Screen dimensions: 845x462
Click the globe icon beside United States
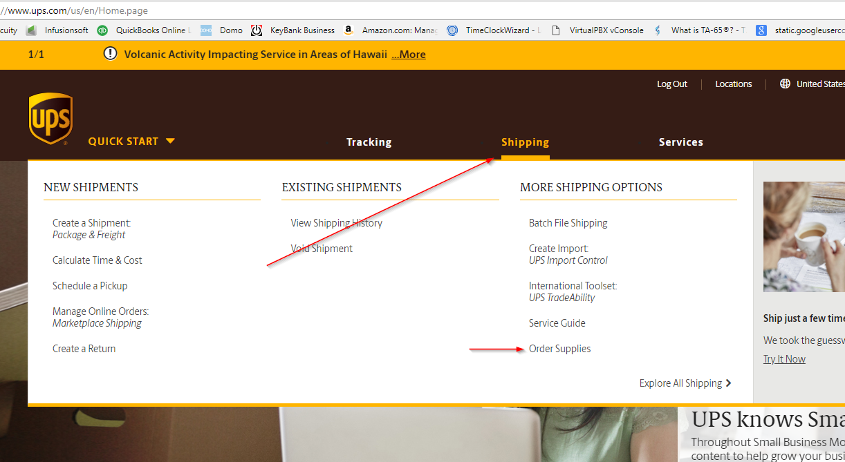[785, 84]
